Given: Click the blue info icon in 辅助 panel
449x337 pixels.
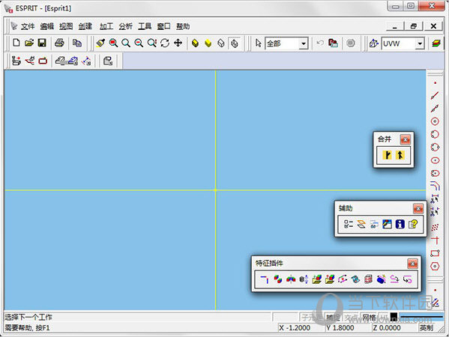Looking at the screenshot, I should click(x=400, y=224).
